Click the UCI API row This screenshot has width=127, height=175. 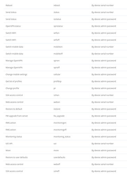65,143
